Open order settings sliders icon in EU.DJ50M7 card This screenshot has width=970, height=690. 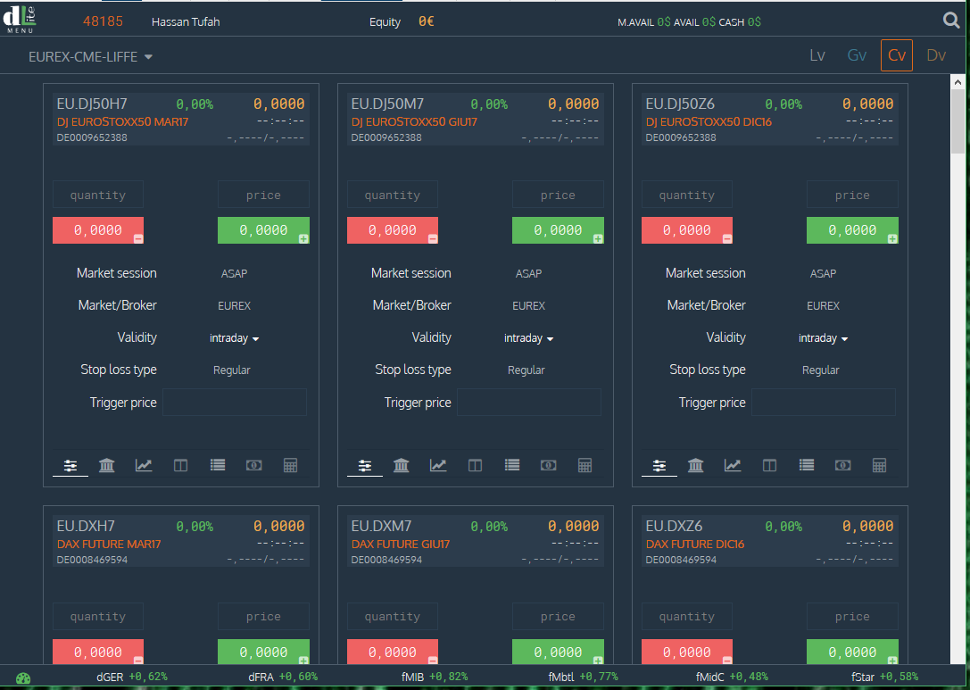365,465
